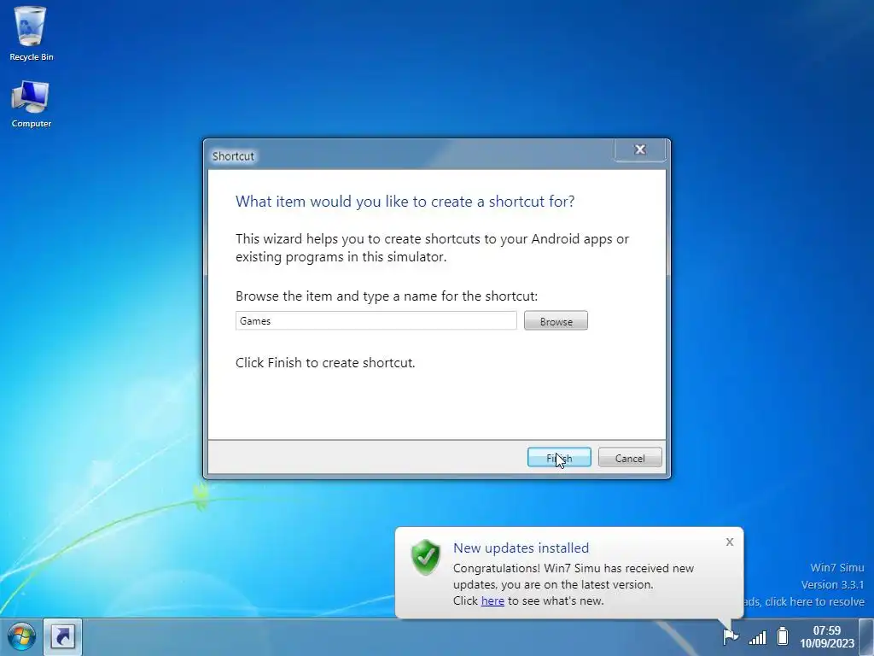Browse for an item to shortcut

tap(556, 321)
